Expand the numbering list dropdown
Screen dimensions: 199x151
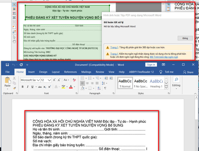pos(94,78)
